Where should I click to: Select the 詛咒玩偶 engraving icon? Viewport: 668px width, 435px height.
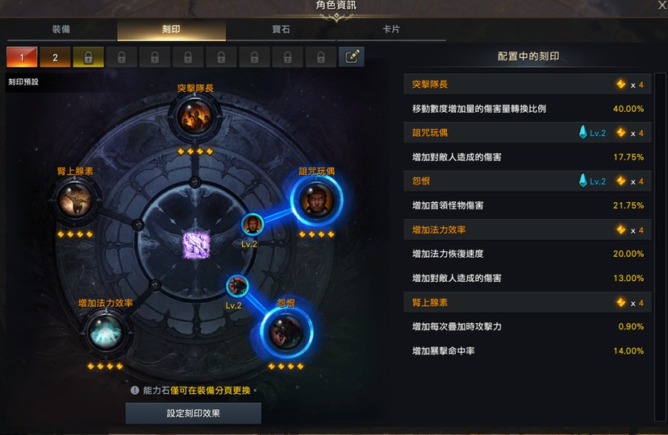tap(316, 200)
